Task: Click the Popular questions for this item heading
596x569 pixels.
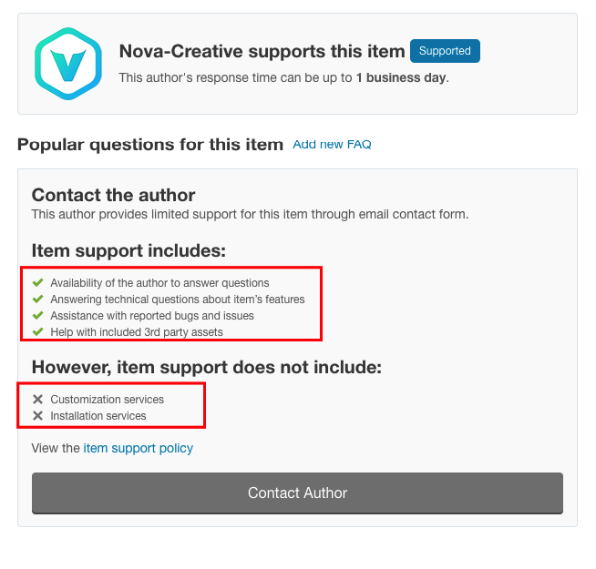Action: click(x=150, y=145)
